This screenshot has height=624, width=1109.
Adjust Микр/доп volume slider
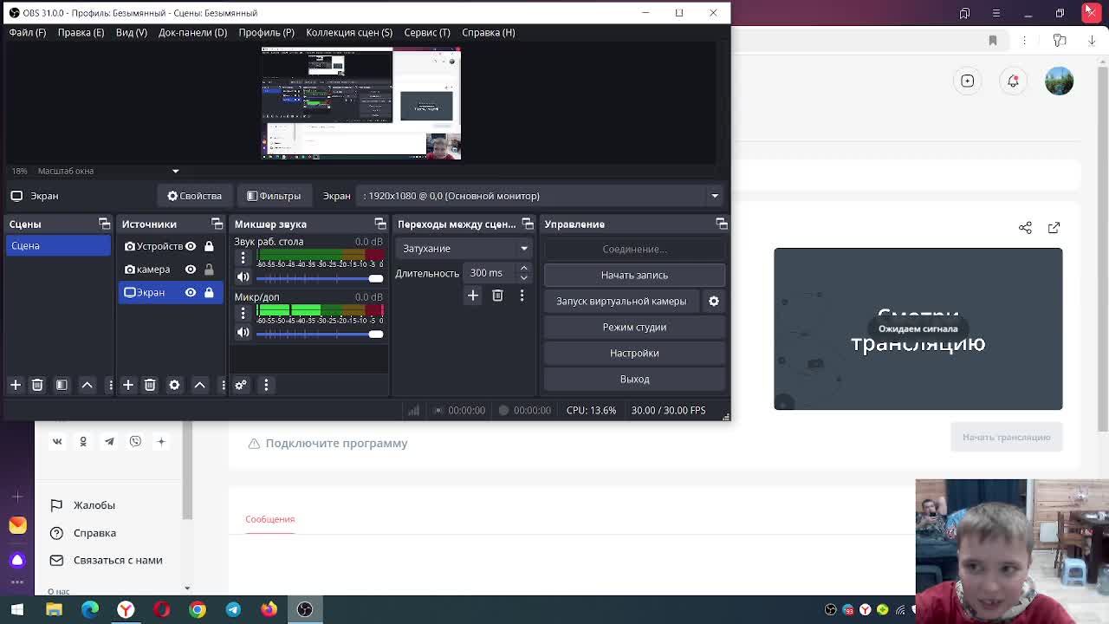(x=320, y=334)
